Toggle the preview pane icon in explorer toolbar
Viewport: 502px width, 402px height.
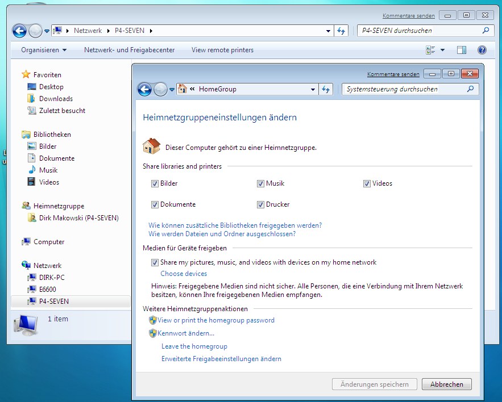click(x=462, y=50)
